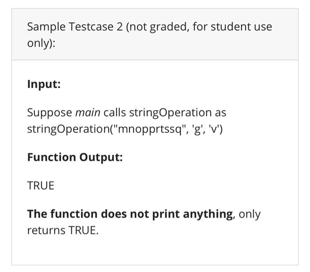Click 'stringOperation(' at start of call line
The height and width of the screenshot is (272, 310).
70,129
